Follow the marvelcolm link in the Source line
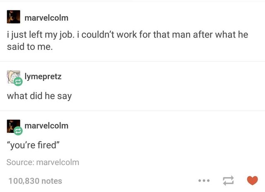Viewport: 265px width, 192px height. [x=58, y=162]
